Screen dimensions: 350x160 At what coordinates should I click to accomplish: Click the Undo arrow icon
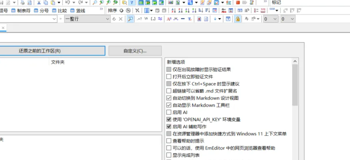coord(68,3)
